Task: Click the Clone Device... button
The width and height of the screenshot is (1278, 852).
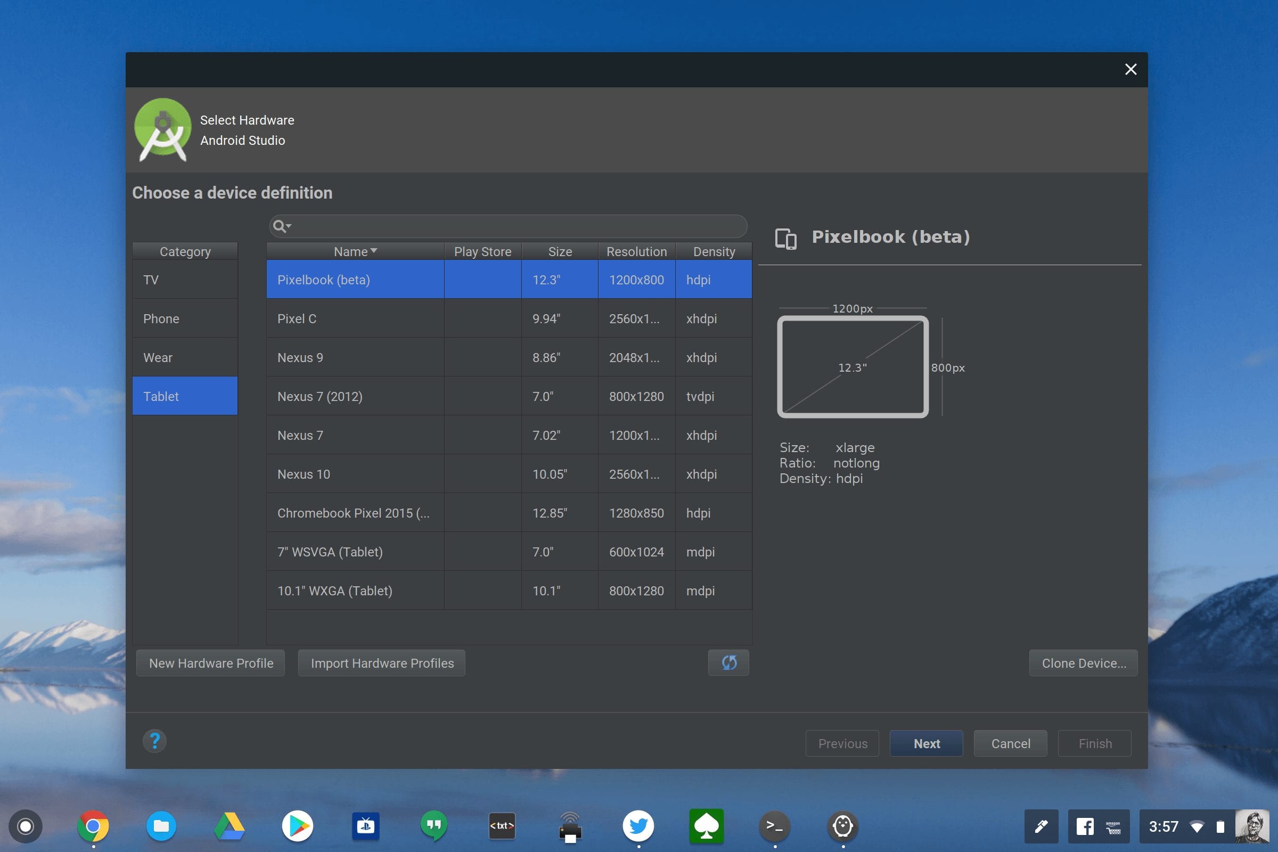Action: pos(1084,663)
